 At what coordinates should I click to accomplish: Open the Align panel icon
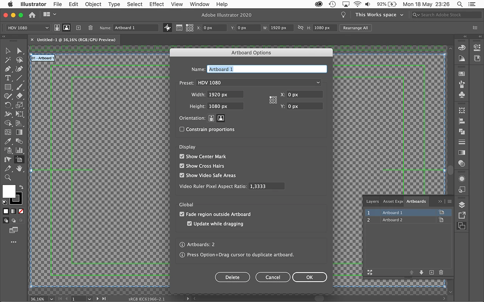[x=462, y=121]
